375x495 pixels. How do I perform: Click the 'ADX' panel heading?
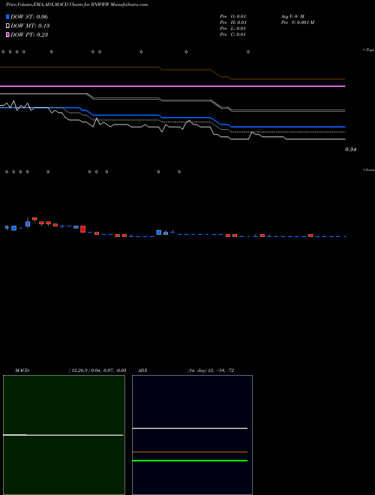(x=142, y=370)
